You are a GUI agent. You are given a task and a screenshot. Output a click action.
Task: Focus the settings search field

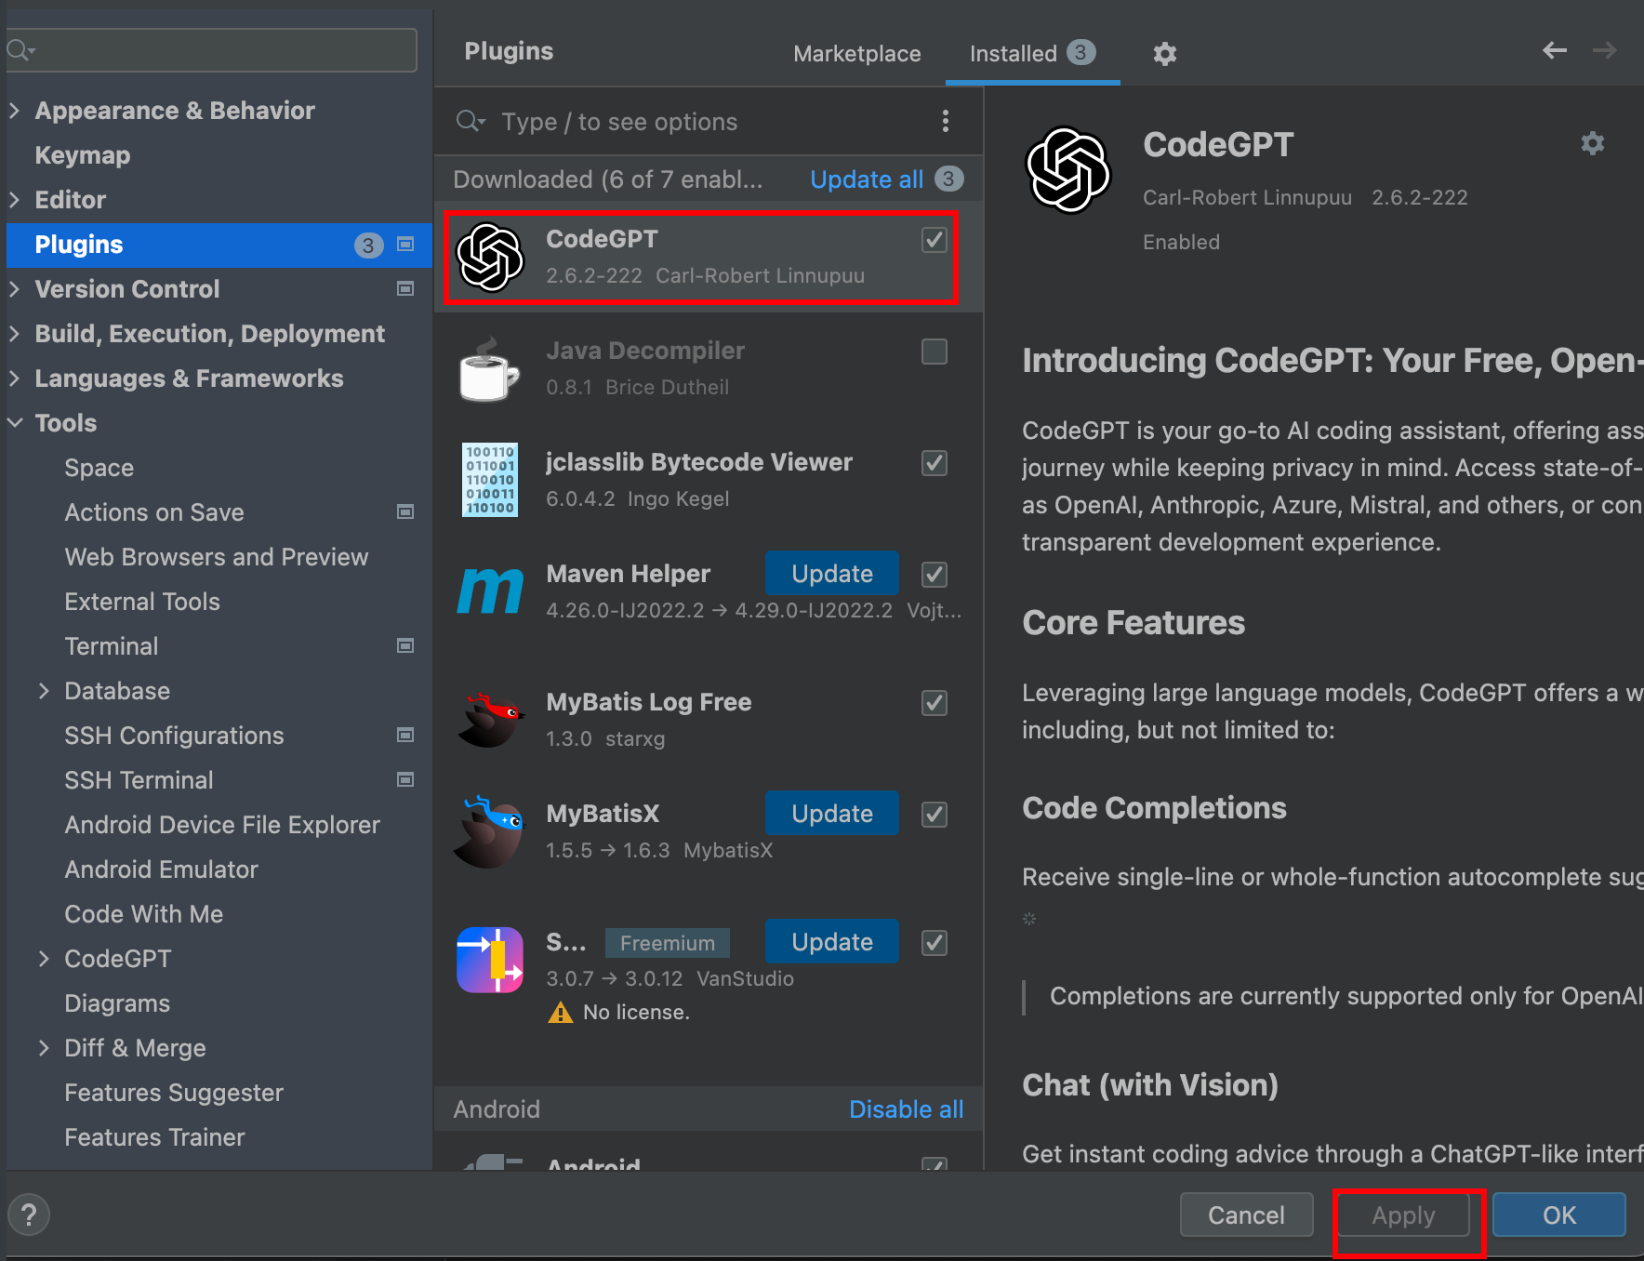(211, 49)
